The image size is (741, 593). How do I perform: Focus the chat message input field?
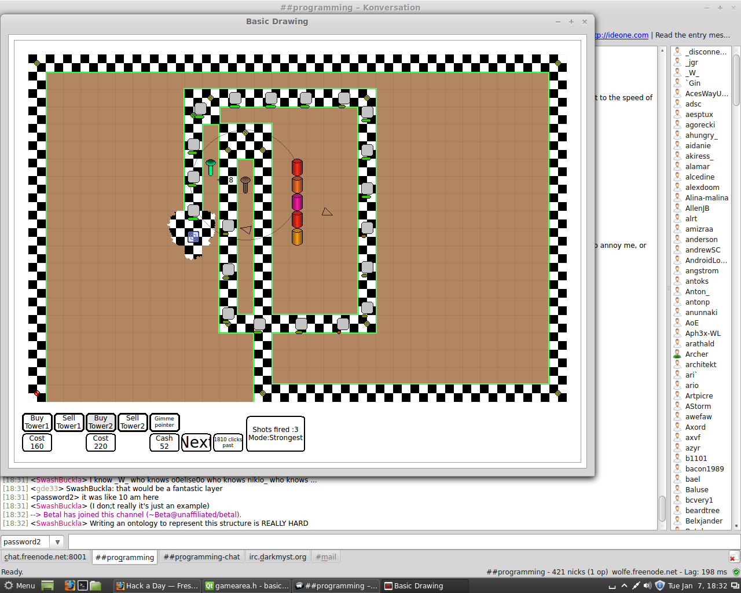click(x=403, y=542)
